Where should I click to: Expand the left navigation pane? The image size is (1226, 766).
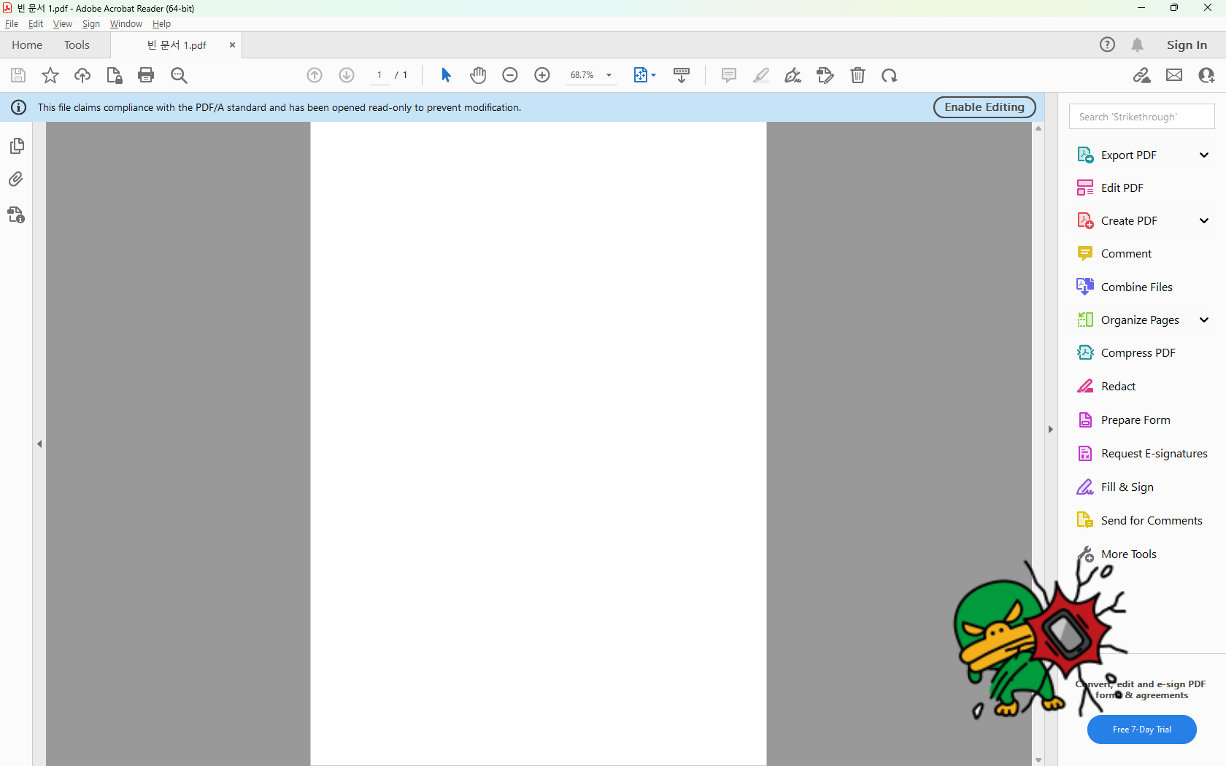(x=39, y=444)
